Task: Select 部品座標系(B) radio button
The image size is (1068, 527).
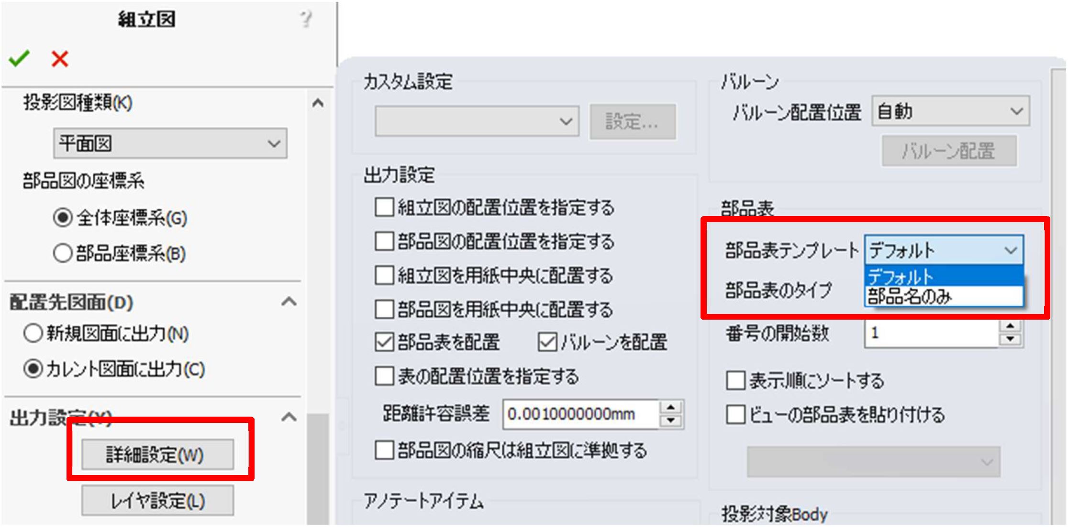Action: point(63,253)
